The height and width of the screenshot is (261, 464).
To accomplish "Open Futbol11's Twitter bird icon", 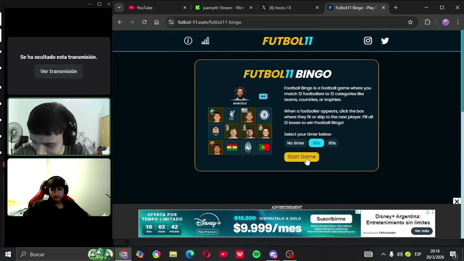I will point(385,41).
